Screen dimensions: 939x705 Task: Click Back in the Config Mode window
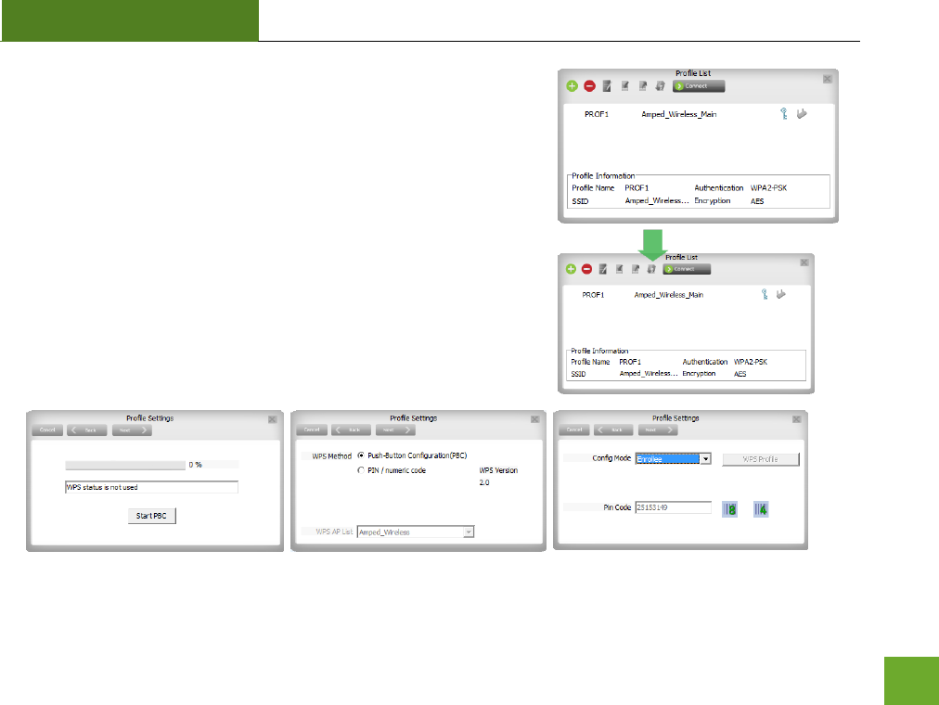coord(613,430)
